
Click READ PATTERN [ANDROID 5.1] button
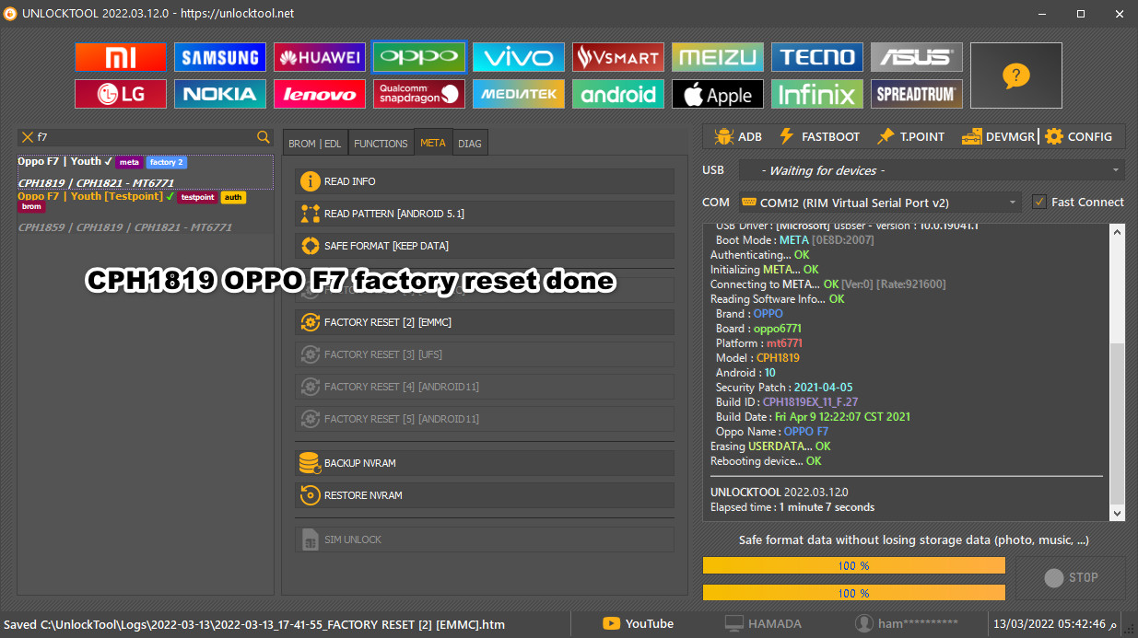click(x=485, y=214)
